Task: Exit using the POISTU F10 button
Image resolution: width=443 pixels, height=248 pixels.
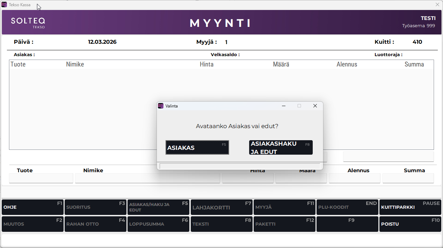Action: [x=410, y=224]
